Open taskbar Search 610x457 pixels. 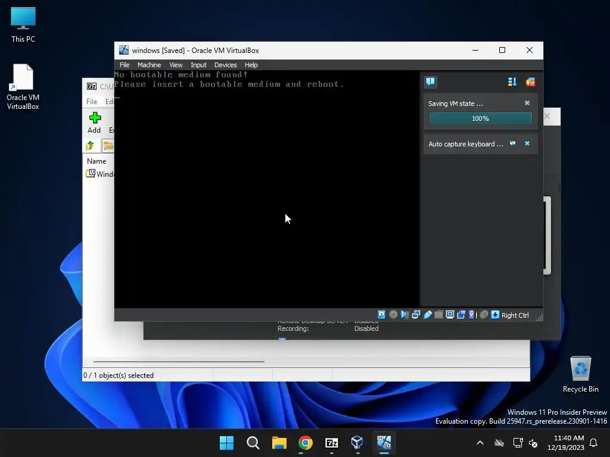[253, 443]
